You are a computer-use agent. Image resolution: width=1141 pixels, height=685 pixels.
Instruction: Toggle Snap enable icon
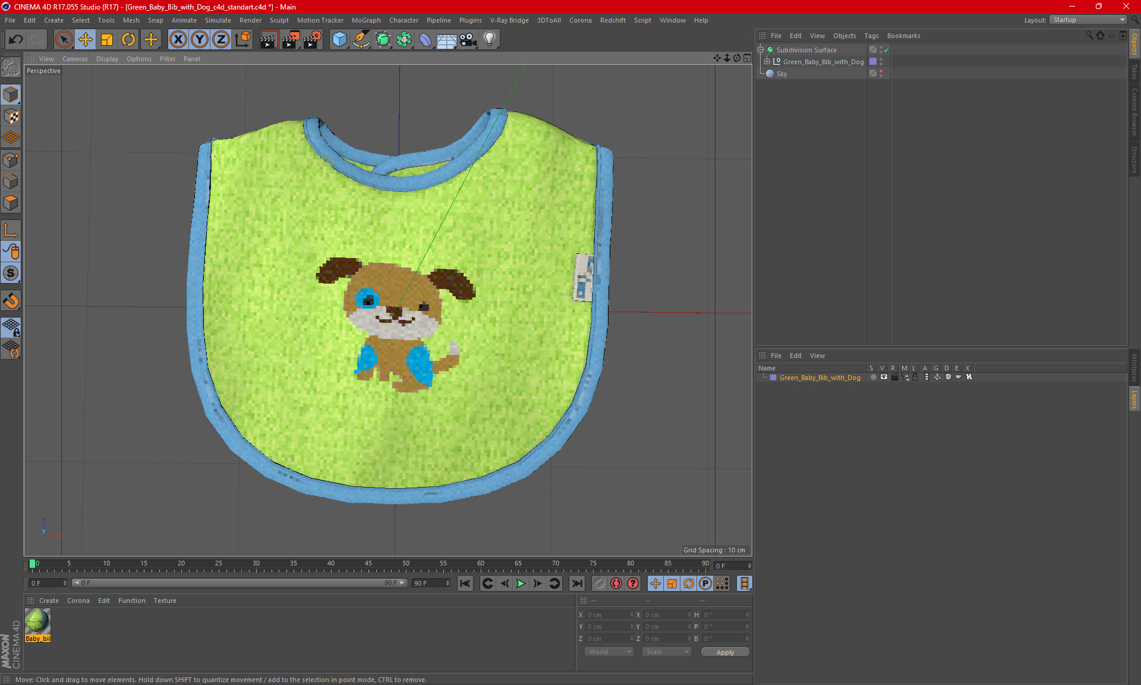(11, 274)
